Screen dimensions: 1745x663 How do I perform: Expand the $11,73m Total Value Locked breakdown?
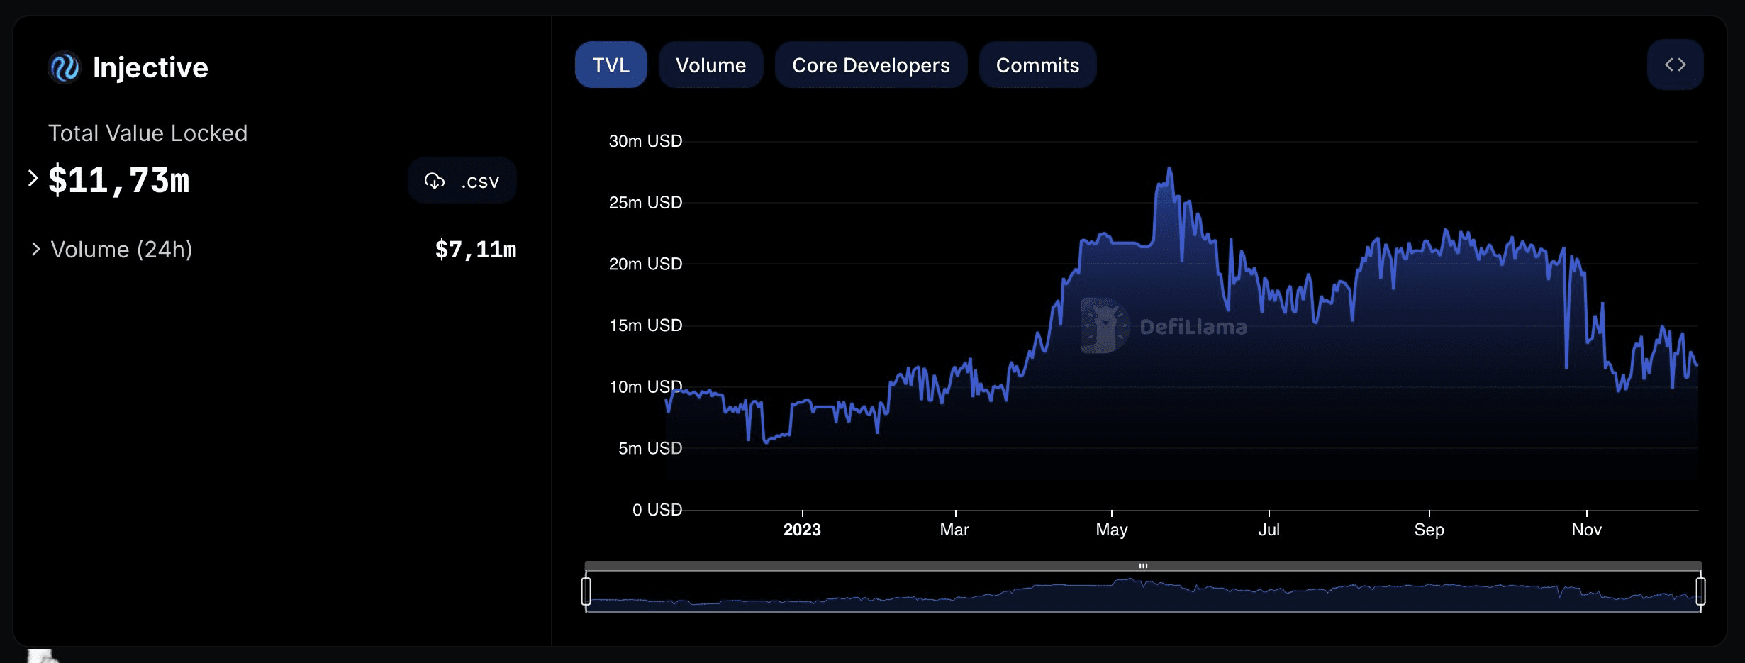click(x=33, y=179)
